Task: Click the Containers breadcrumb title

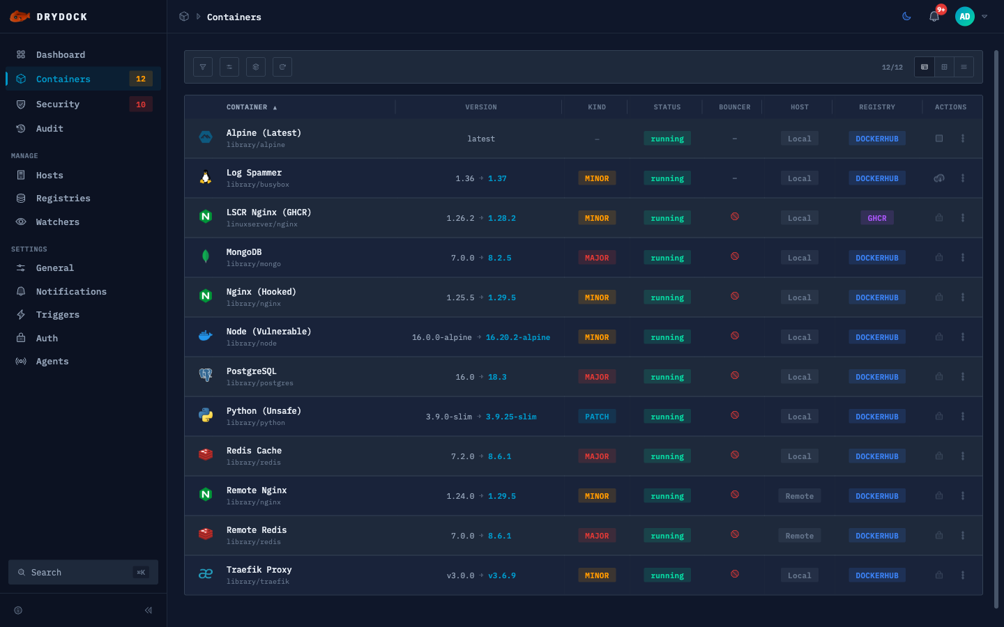Action: [234, 17]
